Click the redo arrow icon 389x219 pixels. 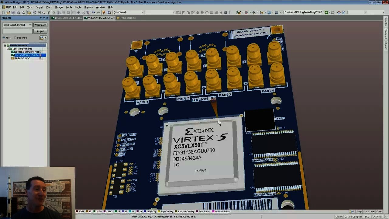point(98,12)
